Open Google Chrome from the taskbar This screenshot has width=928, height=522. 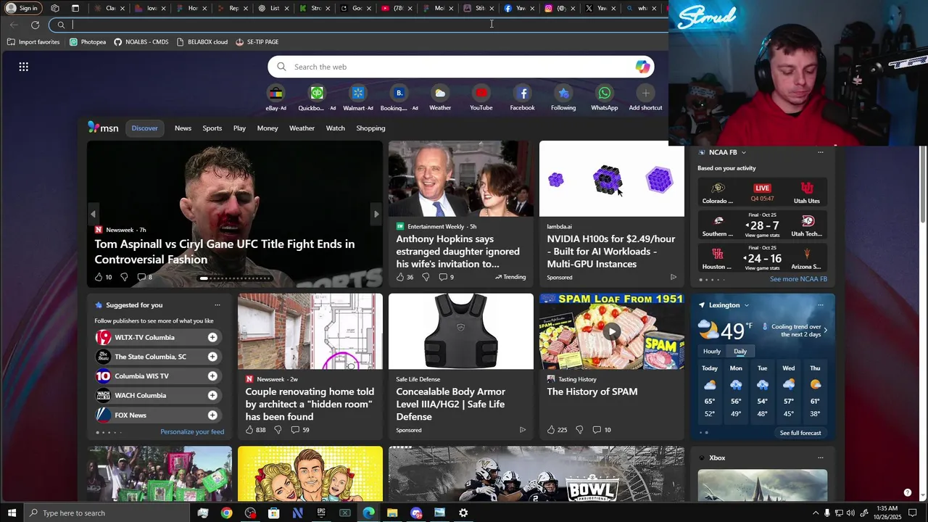click(x=227, y=513)
